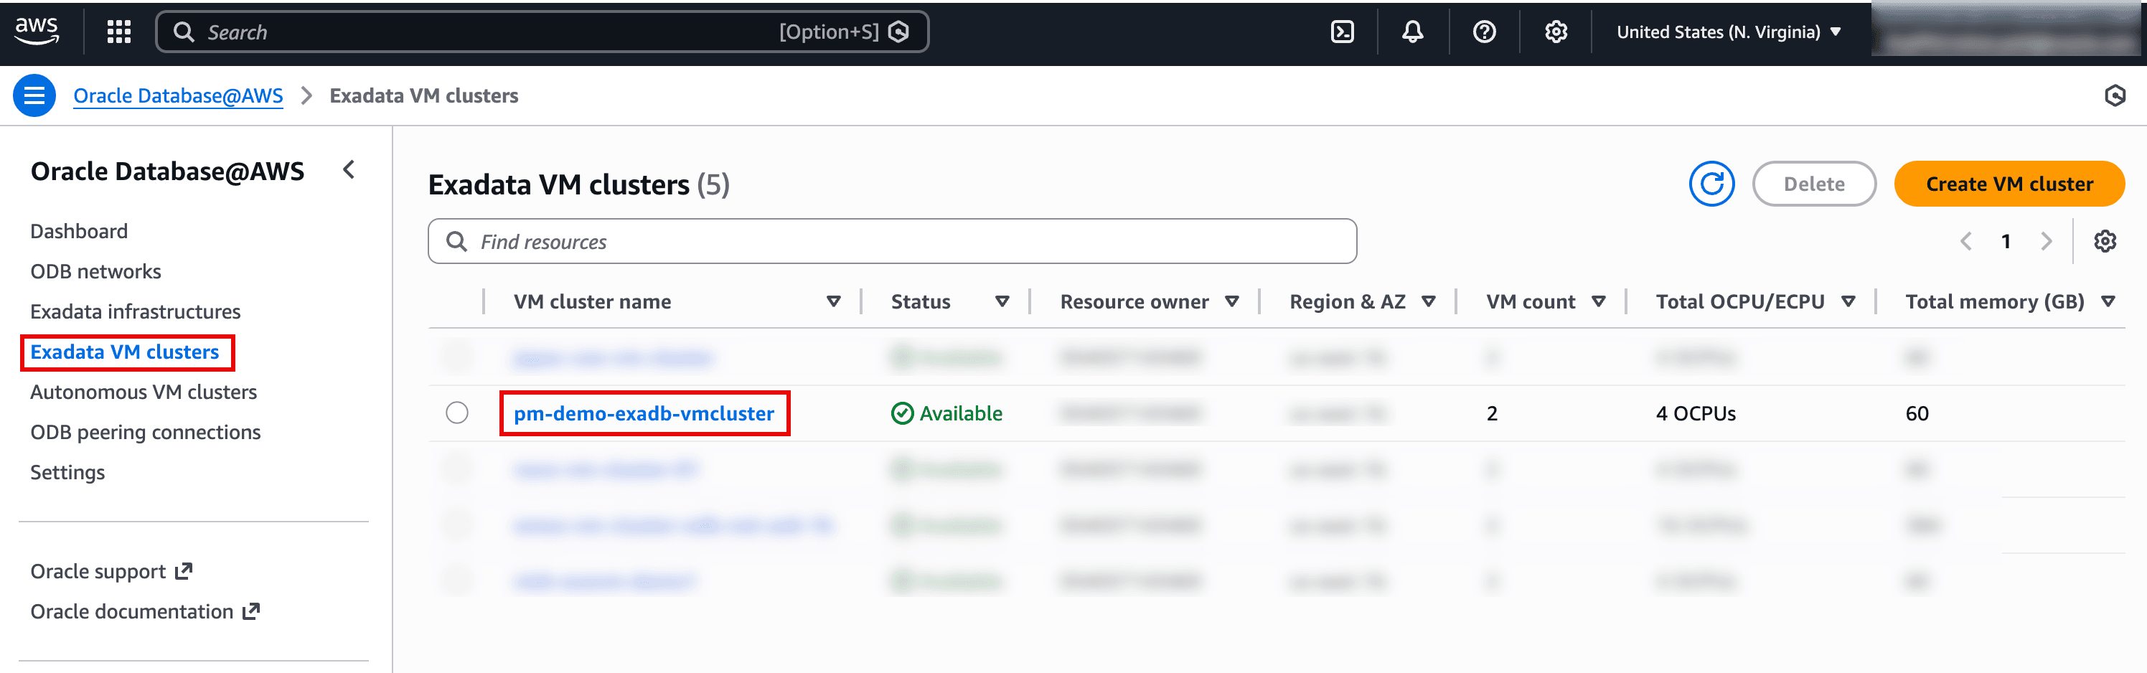Click the Create VM cluster button
This screenshot has width=2147, height=673.
(2009, 183)
